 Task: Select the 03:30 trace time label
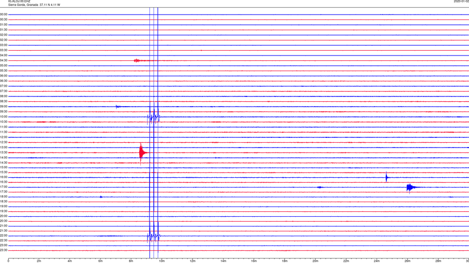click(3, 50)
